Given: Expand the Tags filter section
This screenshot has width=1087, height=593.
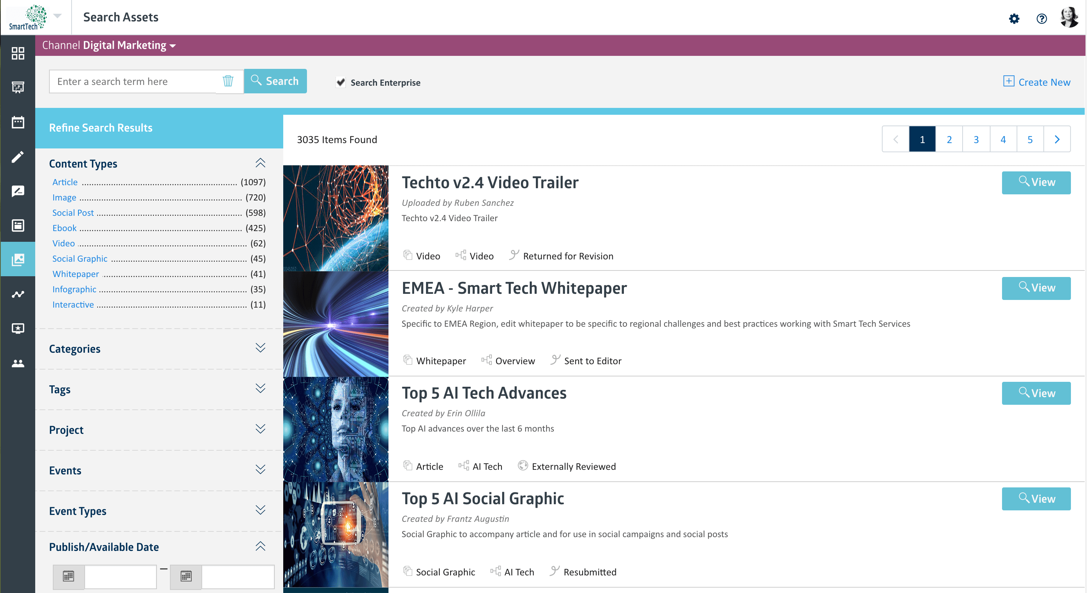Looking at the screenshot, I should pyautogui.click(x=260, y=388).
